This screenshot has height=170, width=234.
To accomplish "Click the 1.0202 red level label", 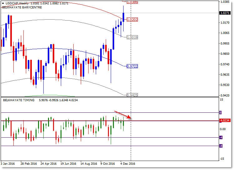I will pos(132,20).
